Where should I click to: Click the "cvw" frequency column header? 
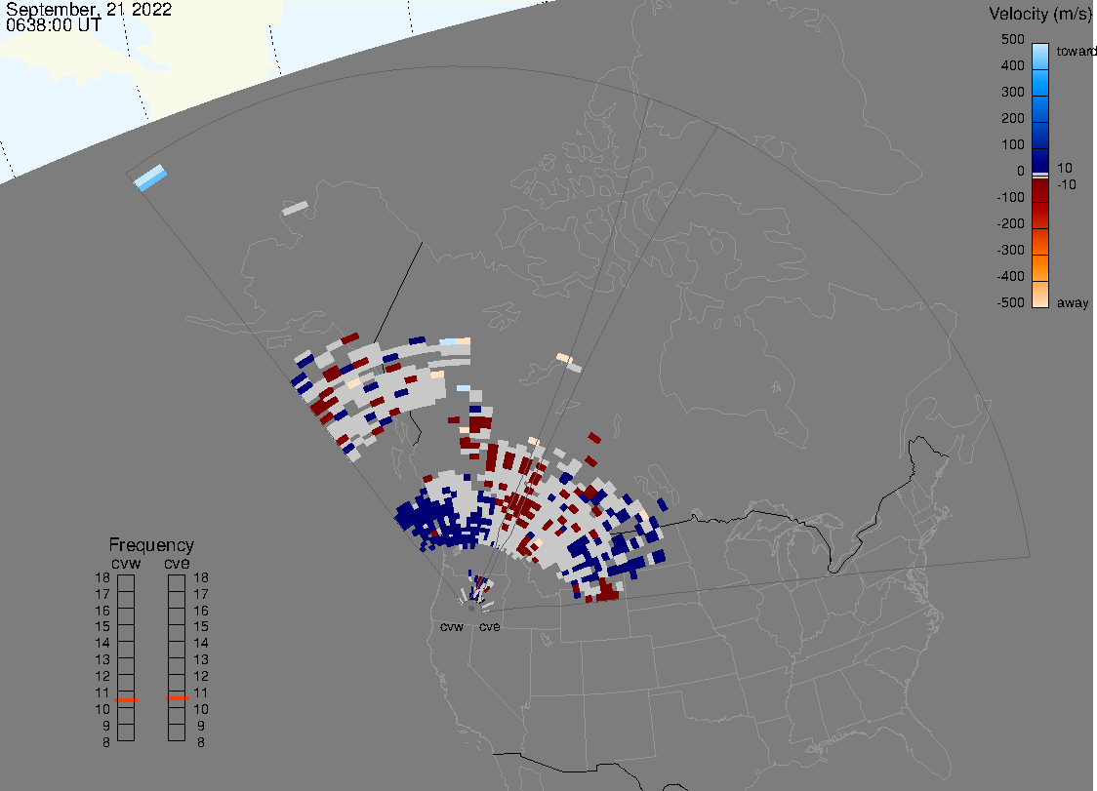tap(126, 563)
